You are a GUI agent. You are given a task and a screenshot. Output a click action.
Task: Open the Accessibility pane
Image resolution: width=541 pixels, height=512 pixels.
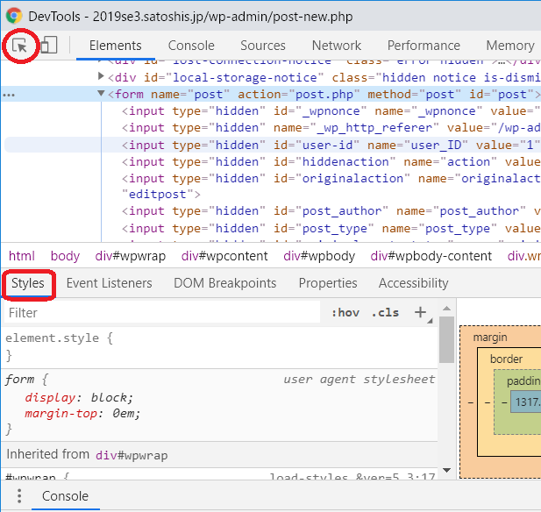pos(413,283)
